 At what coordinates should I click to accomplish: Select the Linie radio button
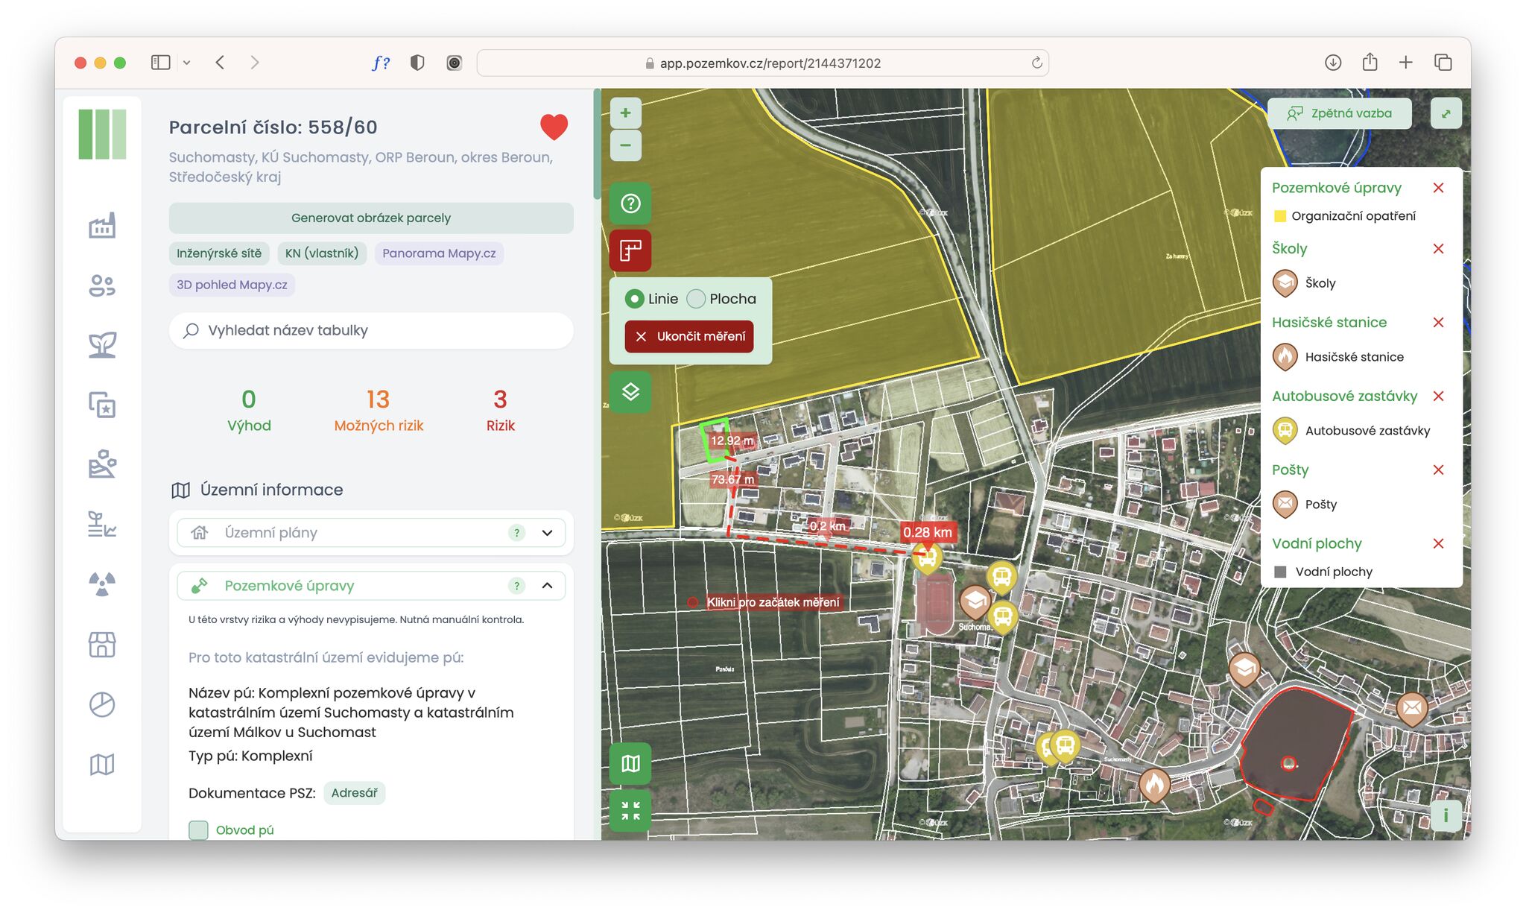(x=634, y=299)
